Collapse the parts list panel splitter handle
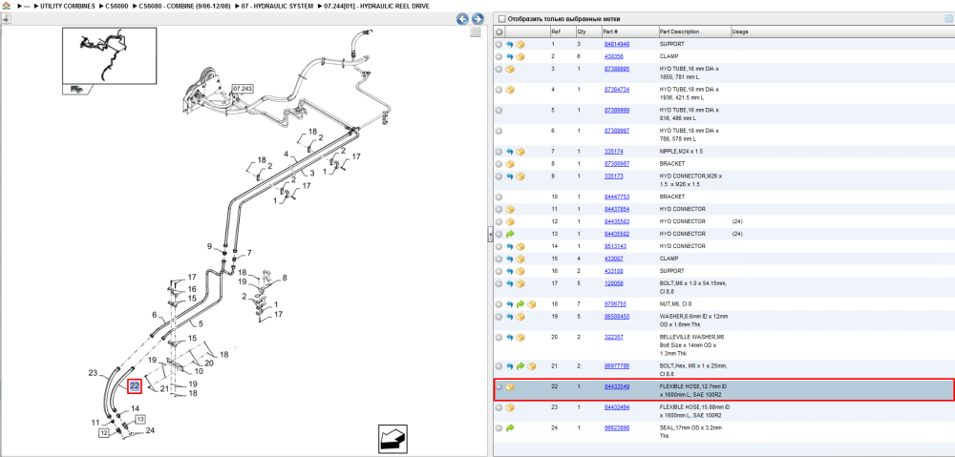Screen dimensions: 955x457 (x=490, y=235)
